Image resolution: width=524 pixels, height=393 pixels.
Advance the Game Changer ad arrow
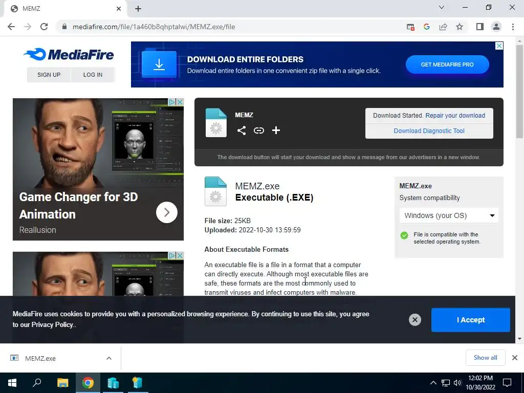click(167, 212)
